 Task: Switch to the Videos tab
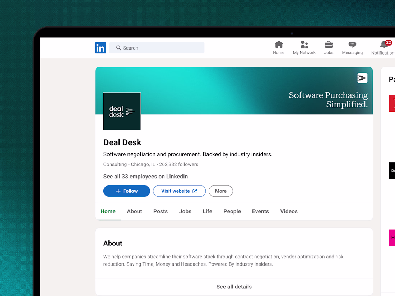[x=289, y=211]
